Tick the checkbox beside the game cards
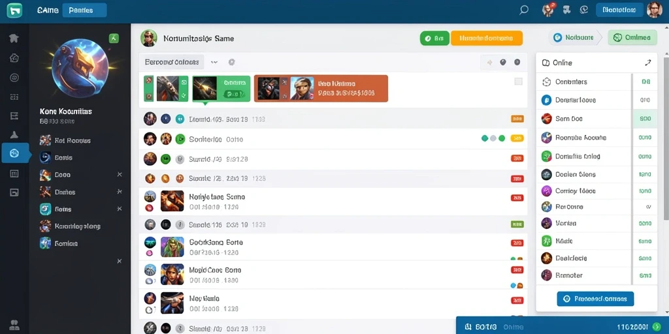 coord(518,82)
